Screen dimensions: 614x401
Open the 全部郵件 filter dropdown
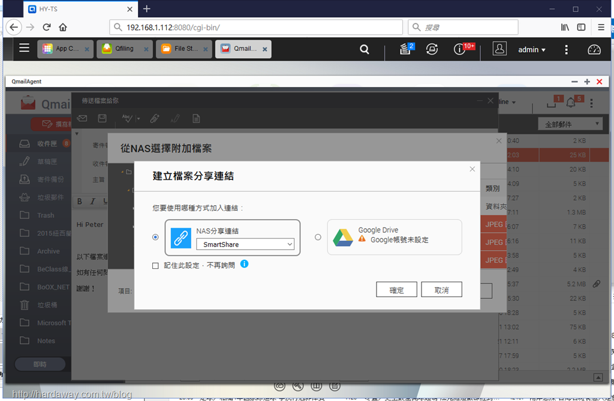point(570,124)
